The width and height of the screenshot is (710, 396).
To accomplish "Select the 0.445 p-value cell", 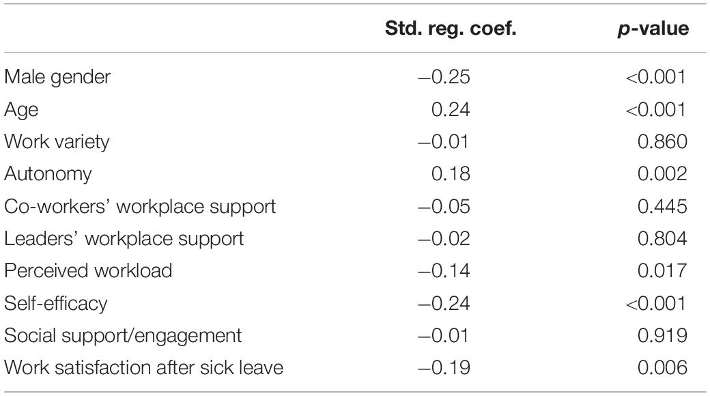I will click(x=662, y=207).
